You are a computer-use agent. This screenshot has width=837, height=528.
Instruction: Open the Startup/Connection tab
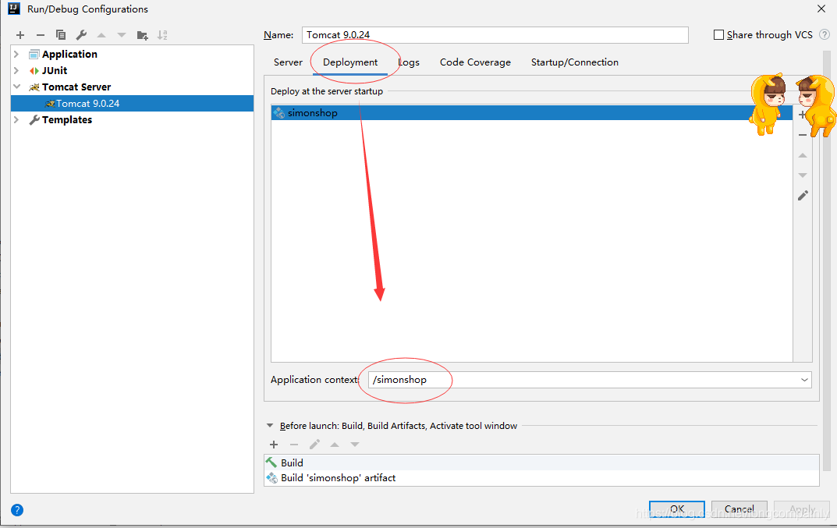click(x=575, y=62)
